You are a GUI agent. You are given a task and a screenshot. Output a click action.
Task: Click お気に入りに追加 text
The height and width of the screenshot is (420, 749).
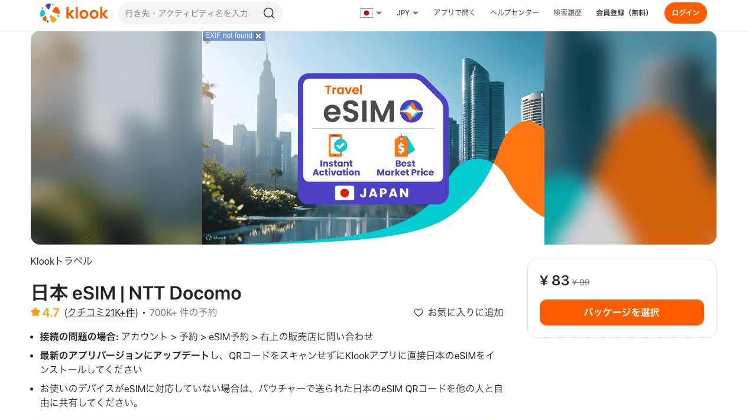[466, 312]
